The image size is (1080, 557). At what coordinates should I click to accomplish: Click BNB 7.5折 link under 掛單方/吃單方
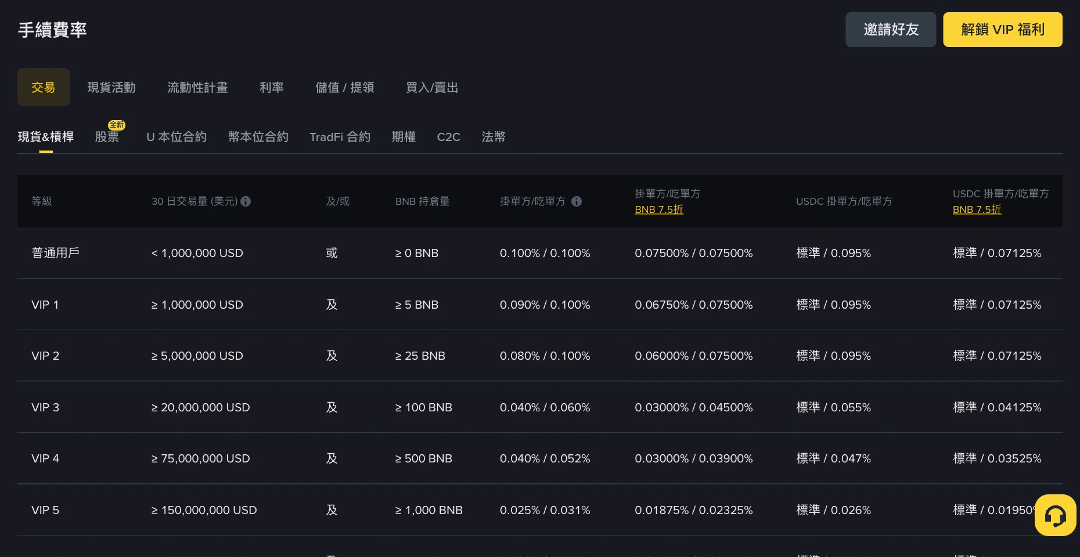[x=659, y=209]
